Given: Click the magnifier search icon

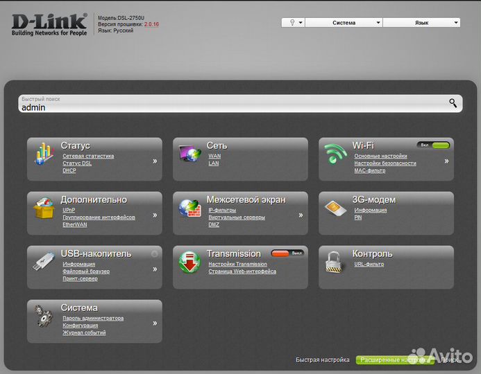Looking at the screenshot, I should [453, 103].
